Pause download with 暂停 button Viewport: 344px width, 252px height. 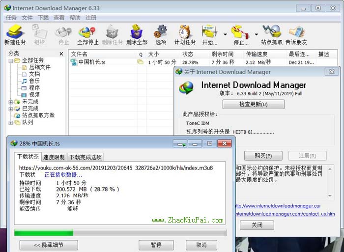point(156,245)
